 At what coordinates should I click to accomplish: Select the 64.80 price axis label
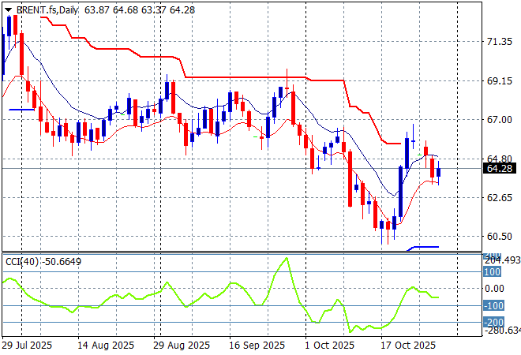(500, 159)
